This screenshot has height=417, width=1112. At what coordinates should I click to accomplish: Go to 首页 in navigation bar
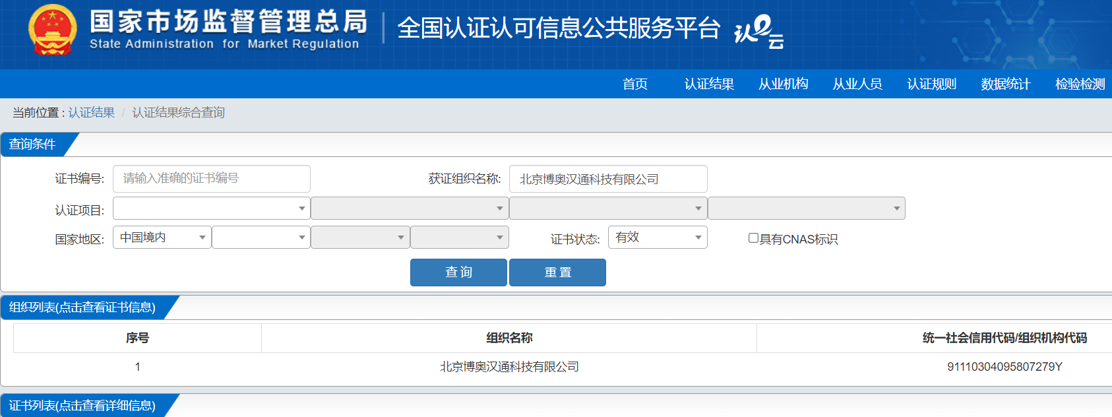coord(635,84)
